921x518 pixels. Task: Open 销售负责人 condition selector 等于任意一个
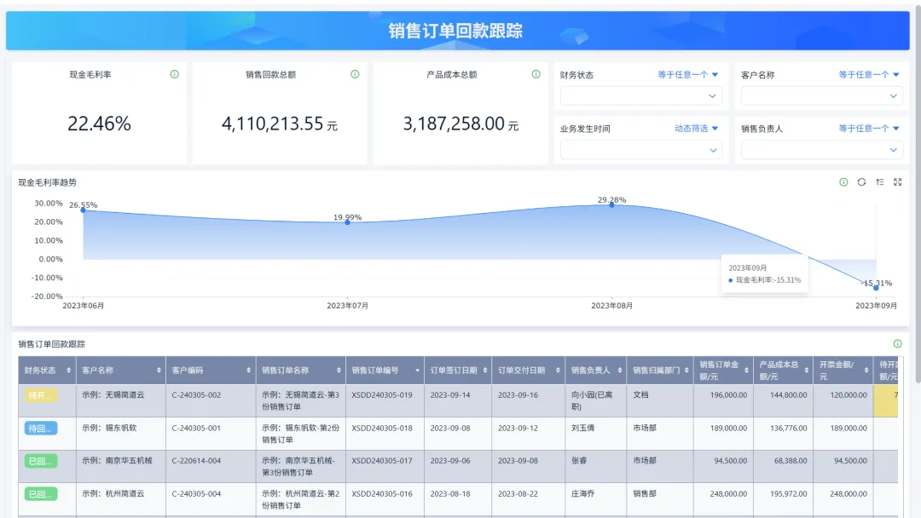(x=869, y=129)
